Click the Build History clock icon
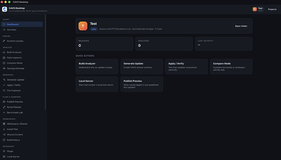281x160 pixels. point(4,140)
